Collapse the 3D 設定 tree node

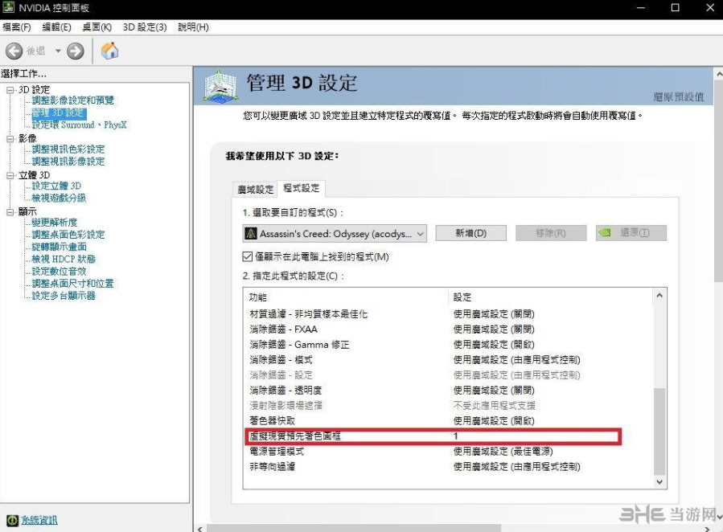(x=10, y=89)
